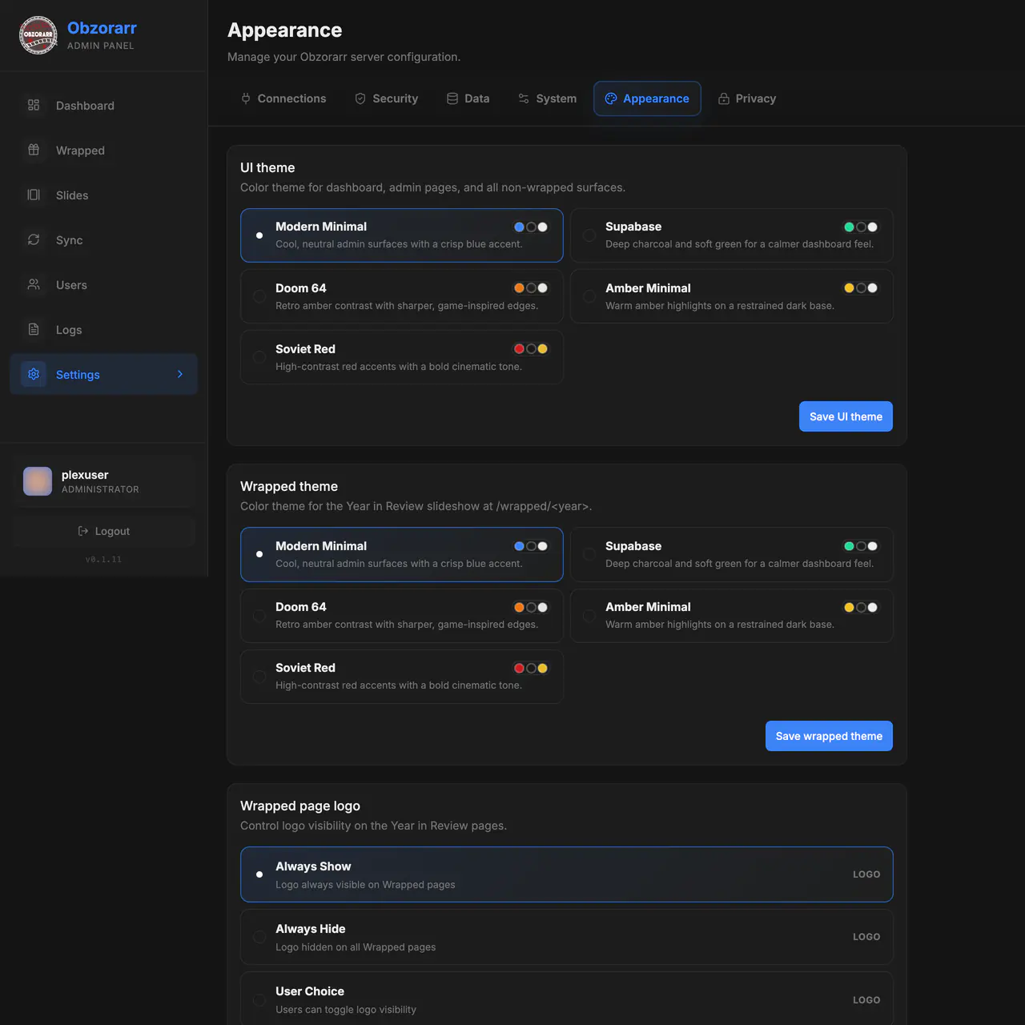Click LOGO label on User Choice row
This screenshot has width=1025, height=1025.
tap(866, 1000)
